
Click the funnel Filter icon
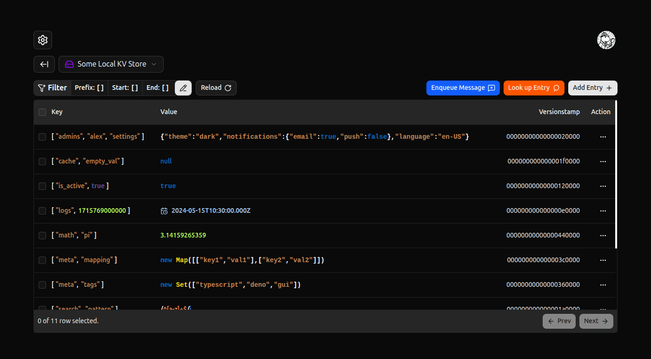coord(41,88)
